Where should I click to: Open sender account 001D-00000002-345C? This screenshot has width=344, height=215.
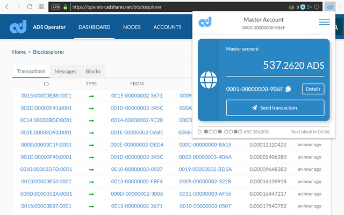pyautogui.click(x=137, y=108)
